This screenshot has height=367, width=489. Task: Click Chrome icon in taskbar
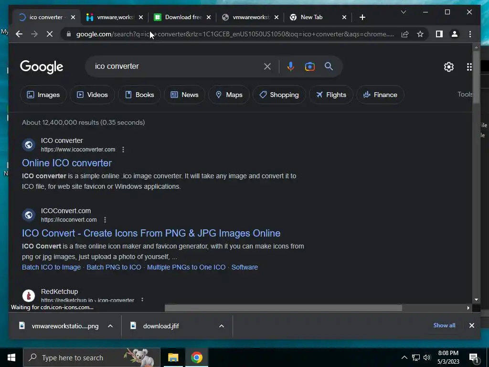click(196, 357)
